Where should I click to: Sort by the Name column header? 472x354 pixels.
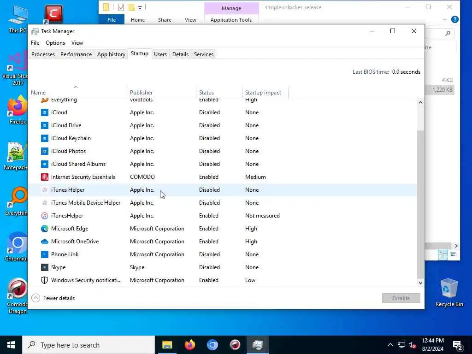click(77, 92)
